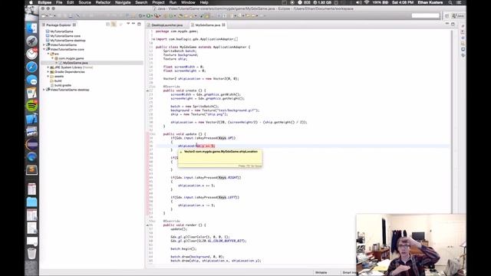The image size is (491, 276).
Task: Click the Quick Access search field
Action: click(x=426, y=15)
